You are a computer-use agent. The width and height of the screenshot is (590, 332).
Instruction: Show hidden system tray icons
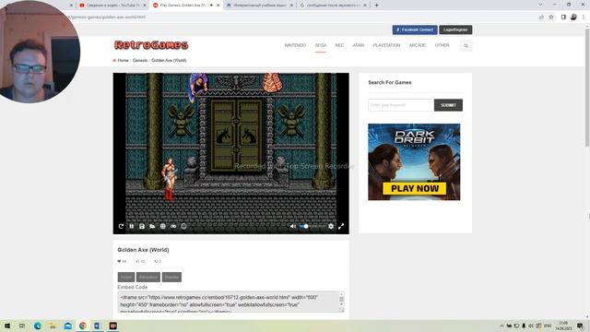(x=501, y=326)
